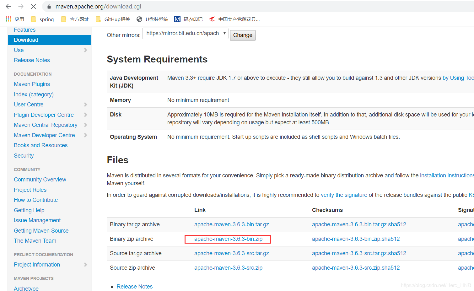Open Getting Help sidebar link
The width and height of the screenshot is (474, 291).
(x=29, y=210)
